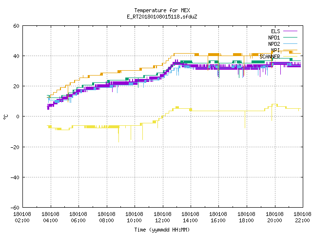Click the x-axis time label '04:00'

(x=50, y=220)
